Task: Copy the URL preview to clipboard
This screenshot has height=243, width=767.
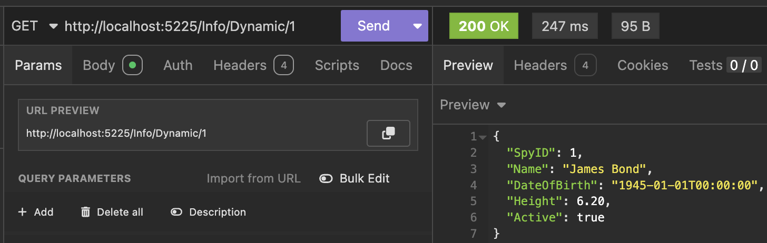Action: click(x=388, y=133)
